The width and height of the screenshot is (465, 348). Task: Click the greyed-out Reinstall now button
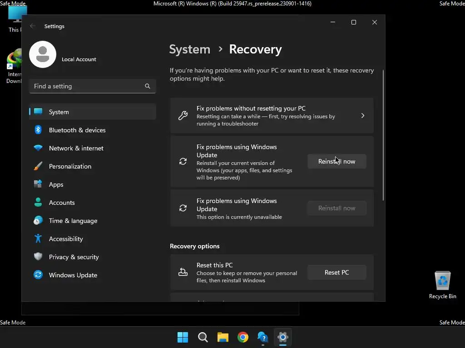pyautogui.click(x=337, y=208)
